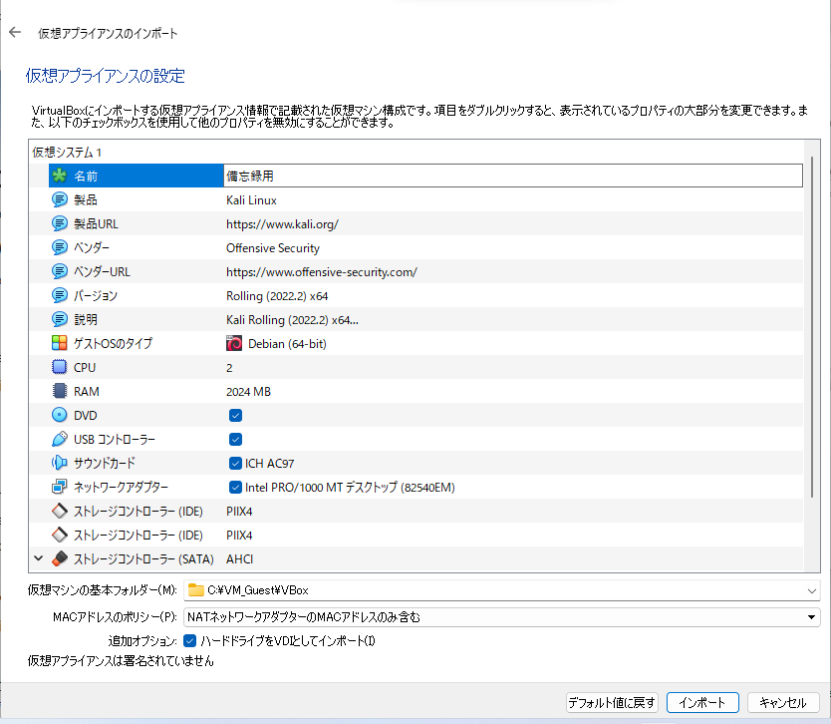831x724 pixels.
Task: Open the 仮想マシンの基本フォルダー dropdown
Action: click(811, 590)
